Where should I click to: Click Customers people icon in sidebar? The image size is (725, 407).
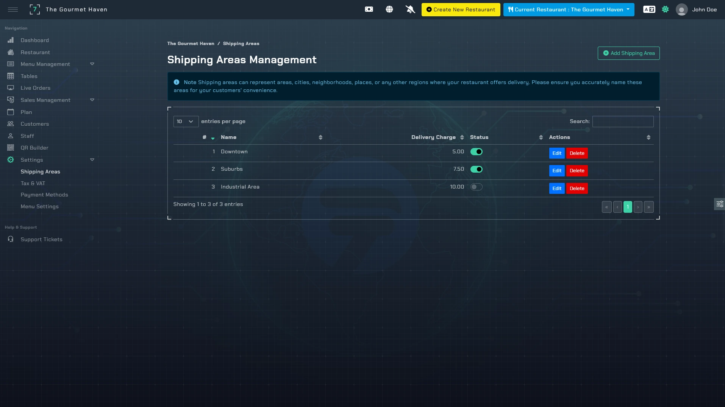11,124
